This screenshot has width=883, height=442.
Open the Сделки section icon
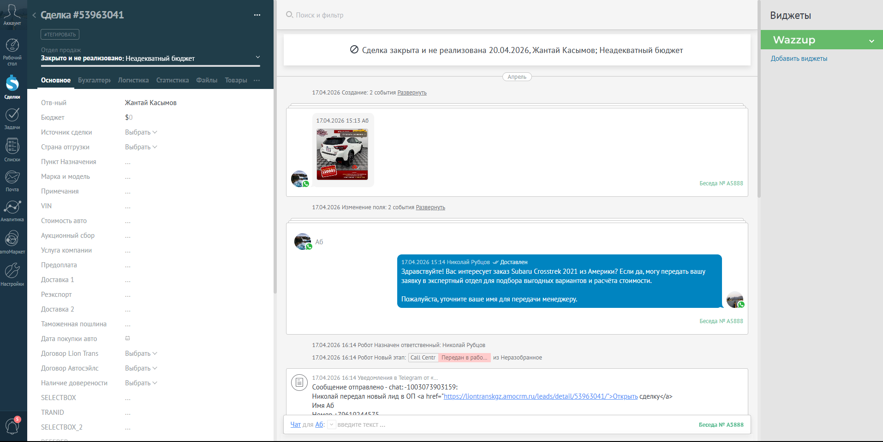pyautogui.click(x=12, y=87)
